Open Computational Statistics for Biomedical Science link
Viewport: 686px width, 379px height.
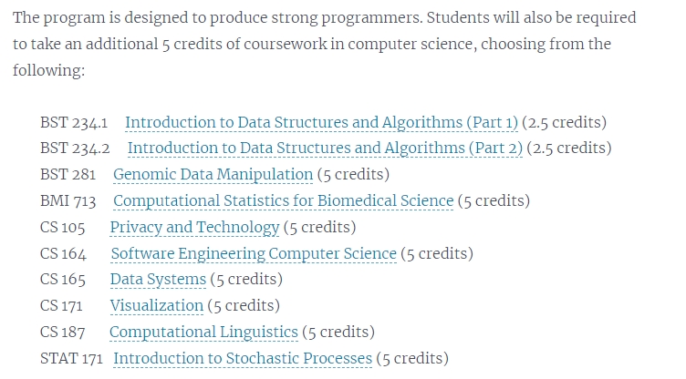tap(284, 201)
